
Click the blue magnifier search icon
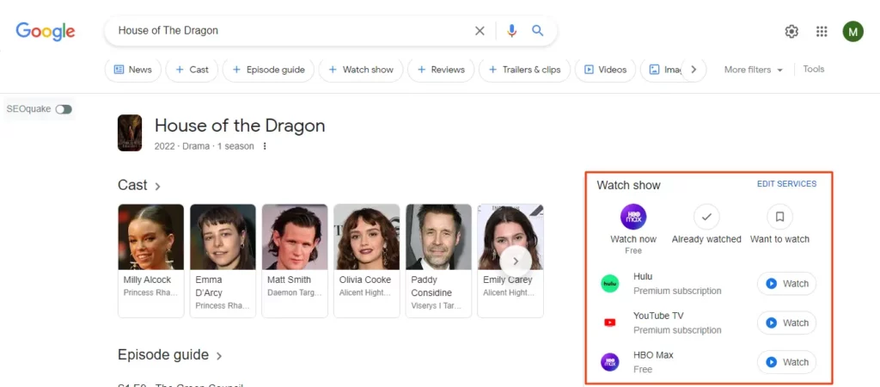pyautogui.click(x=538, y=31)
